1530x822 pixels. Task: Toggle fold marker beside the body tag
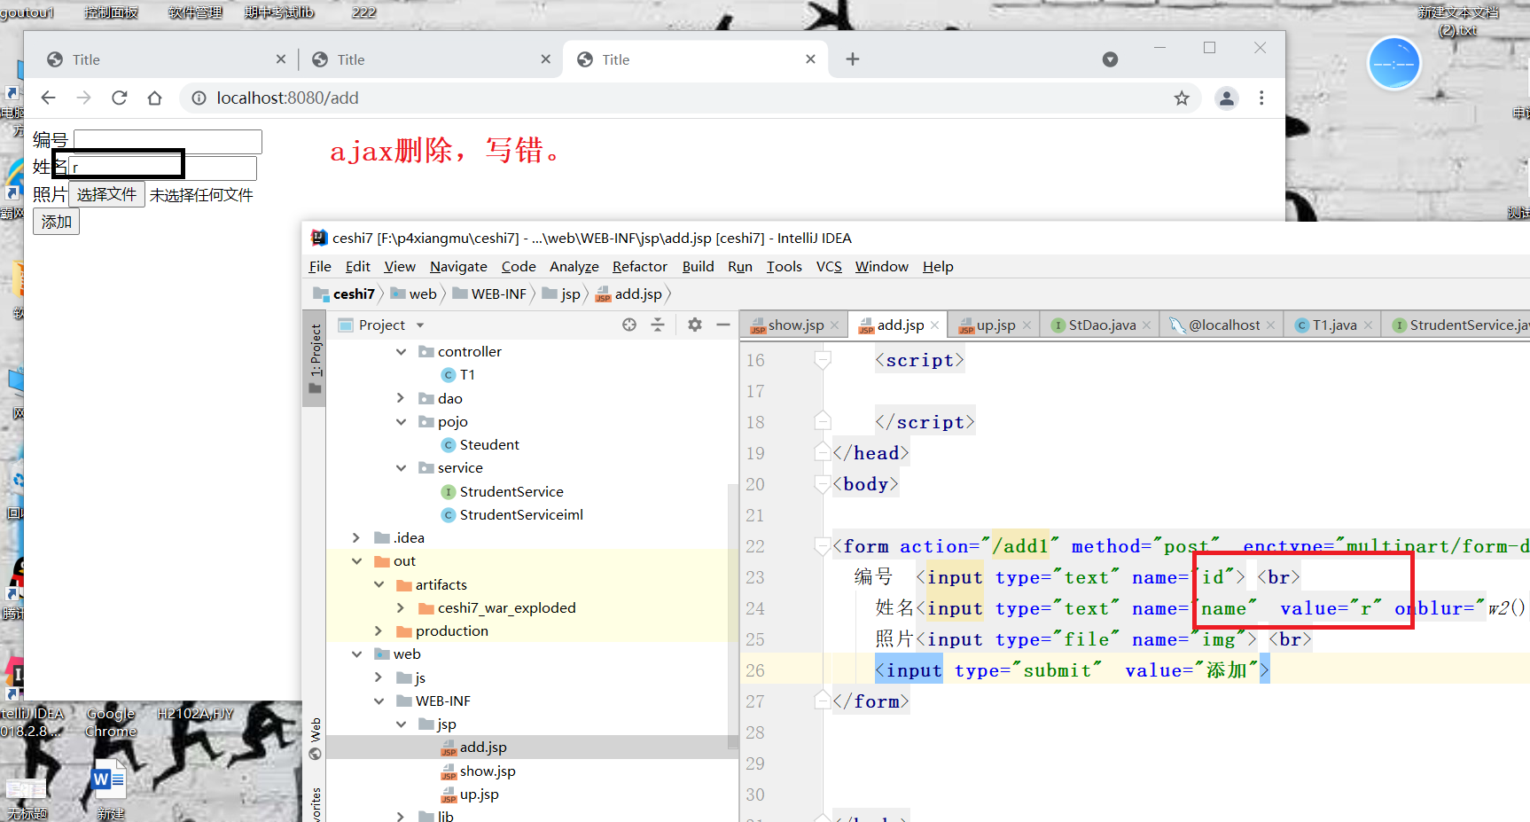pos(823,484)
